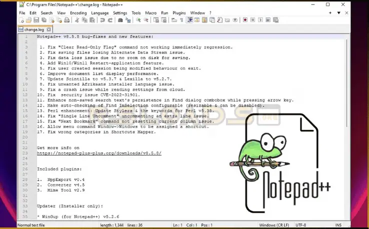Add a new tab with the plus button
369x229 pixels.
pos(330,13)
